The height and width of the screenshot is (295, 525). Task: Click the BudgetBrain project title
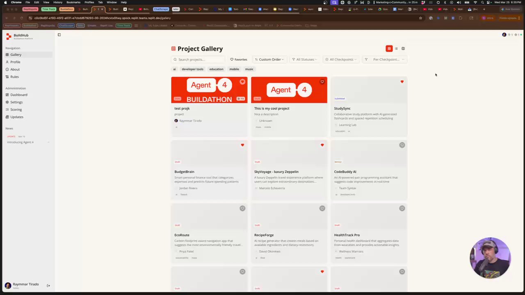click(184, 172)
